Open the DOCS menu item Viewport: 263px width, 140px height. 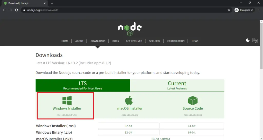coord(116,41)
